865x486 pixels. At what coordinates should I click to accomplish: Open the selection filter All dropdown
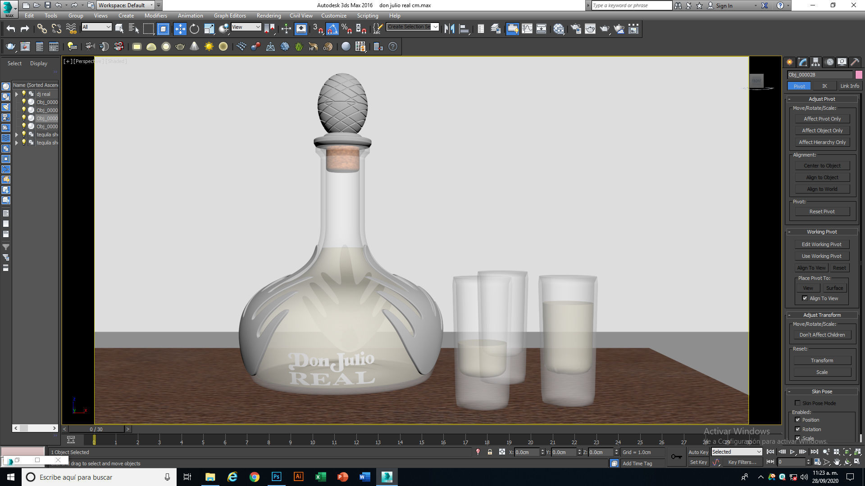click(x=96, y=27)
